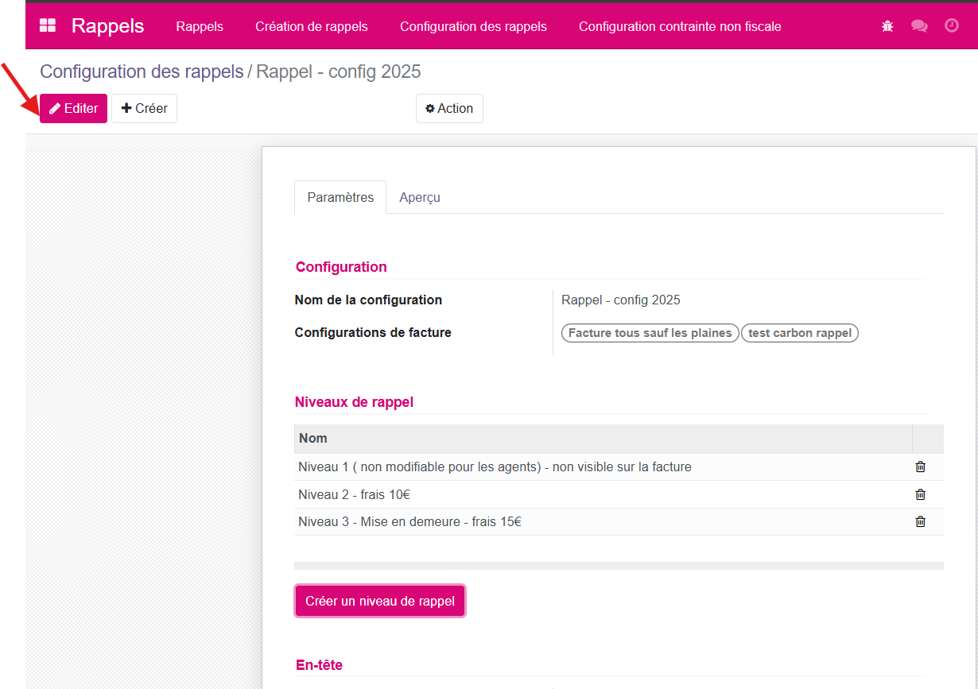978x689 pixels.
Task: Click the Facture tous sauf les plaines tag
Action: pos(650,333)
